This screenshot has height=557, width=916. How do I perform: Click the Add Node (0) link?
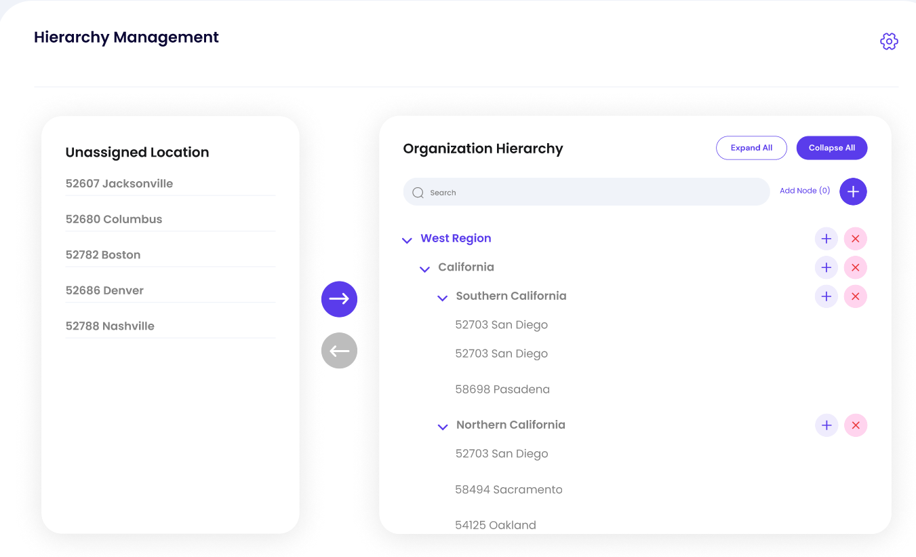pos(804,191)
